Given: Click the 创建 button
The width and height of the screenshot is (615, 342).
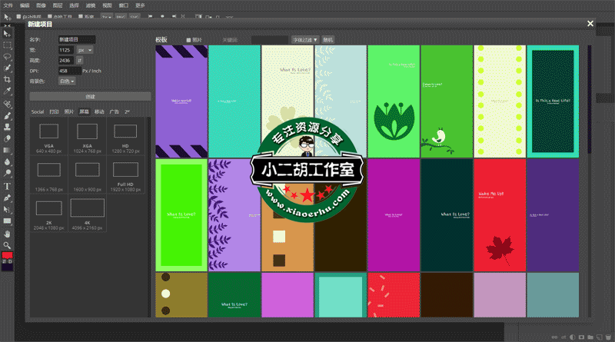Looking at the screenshot, I should click(90, 97).
